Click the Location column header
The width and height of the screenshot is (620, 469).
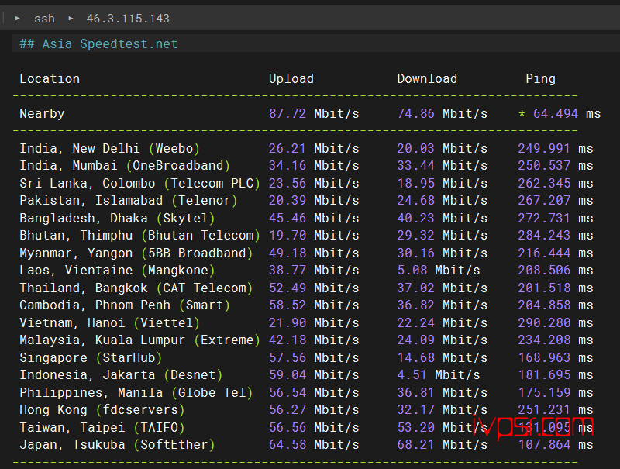(50, 79)
